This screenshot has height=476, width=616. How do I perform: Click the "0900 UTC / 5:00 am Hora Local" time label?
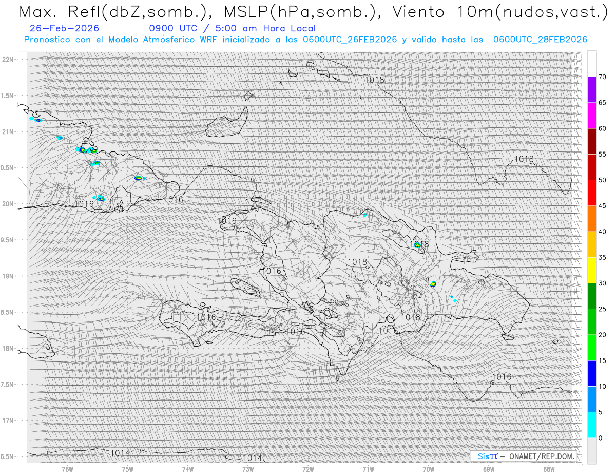click(x=233, y=28)
